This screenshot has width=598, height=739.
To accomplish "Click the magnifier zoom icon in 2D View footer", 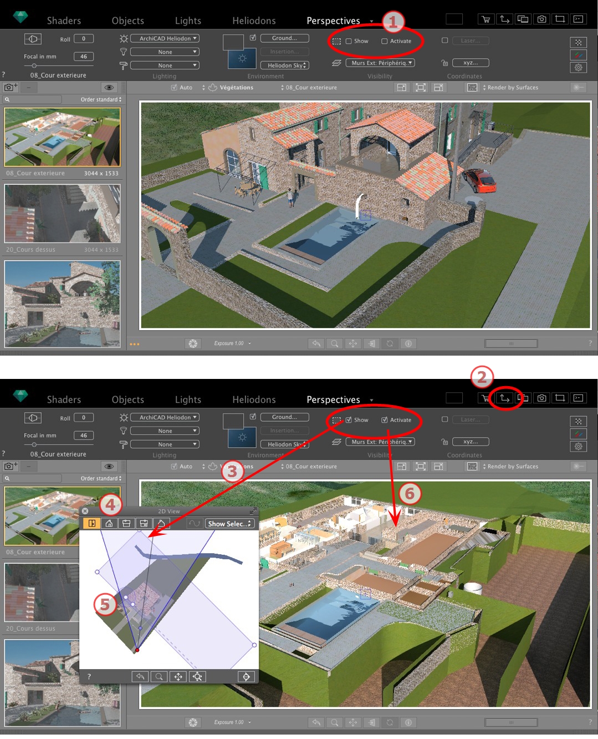I will coord(159,676).
